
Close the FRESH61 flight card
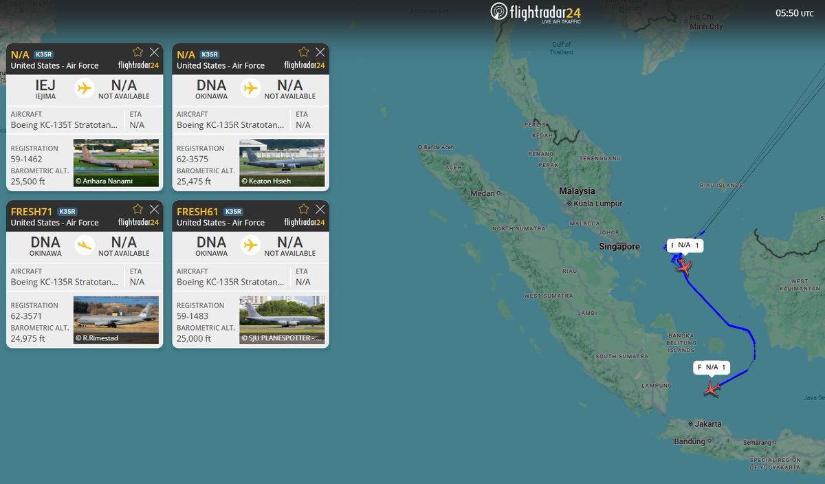[x=320, y=209]
